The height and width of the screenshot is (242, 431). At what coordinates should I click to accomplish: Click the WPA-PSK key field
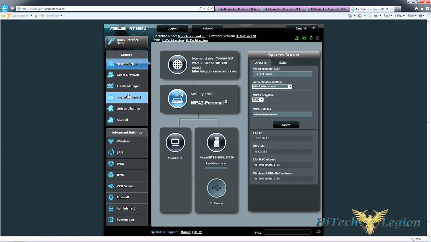pyautogui.click(x=283, y=115)
